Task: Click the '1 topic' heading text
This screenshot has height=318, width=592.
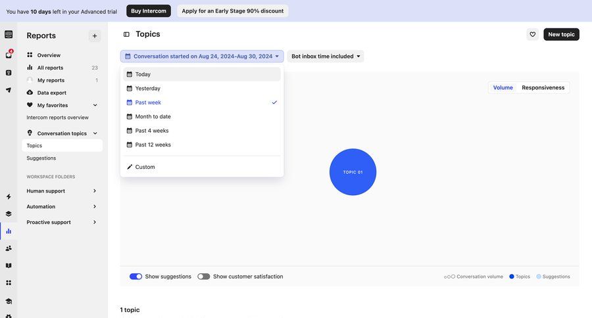Action: pyautogui.click(x=130, y=309)
